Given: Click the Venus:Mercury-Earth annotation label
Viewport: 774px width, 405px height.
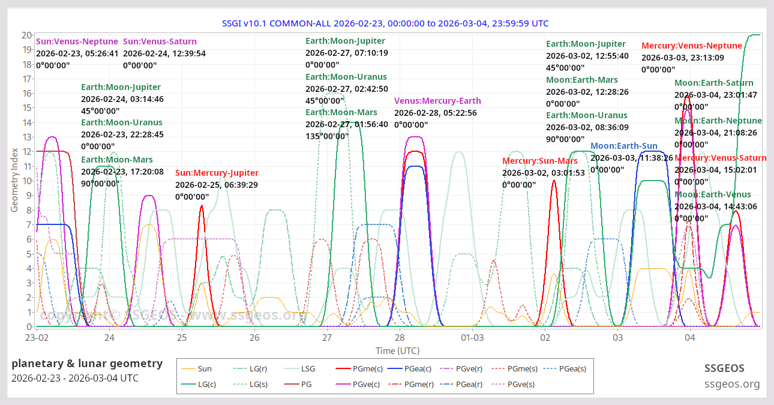Looking at the screenshot, I should (x=437, y=100).
